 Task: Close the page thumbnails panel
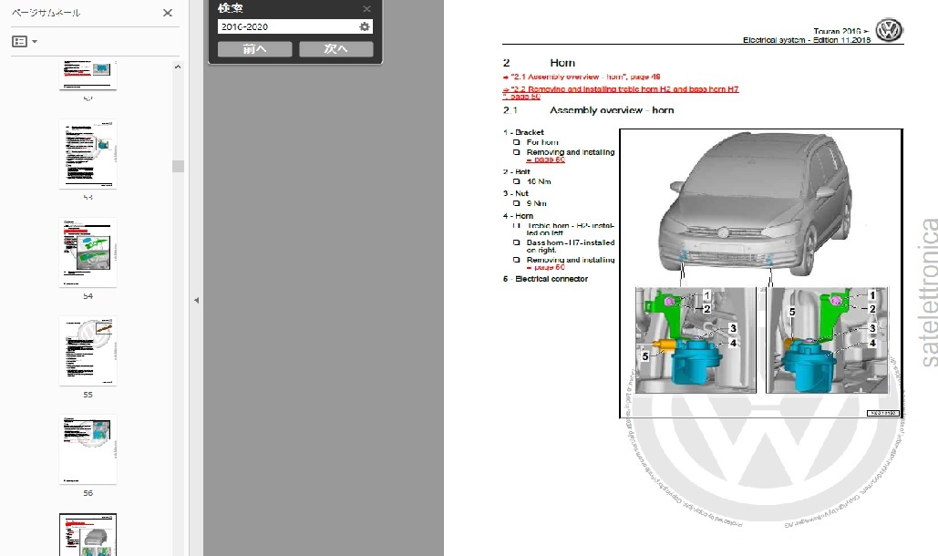(168, 13)
